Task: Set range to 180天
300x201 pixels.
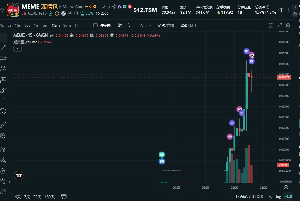Action: [x=49, y=197]
